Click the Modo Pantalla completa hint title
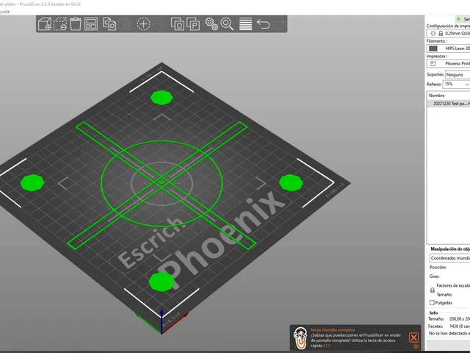This screenshot has width=470, height=353. point(333,330)
